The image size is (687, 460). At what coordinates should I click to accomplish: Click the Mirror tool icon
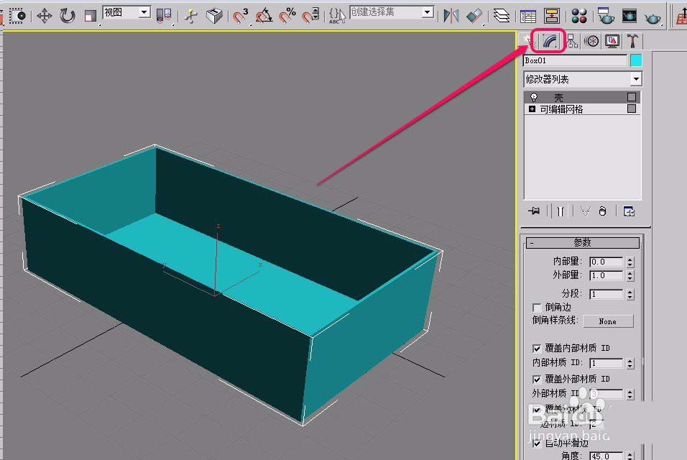tap(451, 17)
